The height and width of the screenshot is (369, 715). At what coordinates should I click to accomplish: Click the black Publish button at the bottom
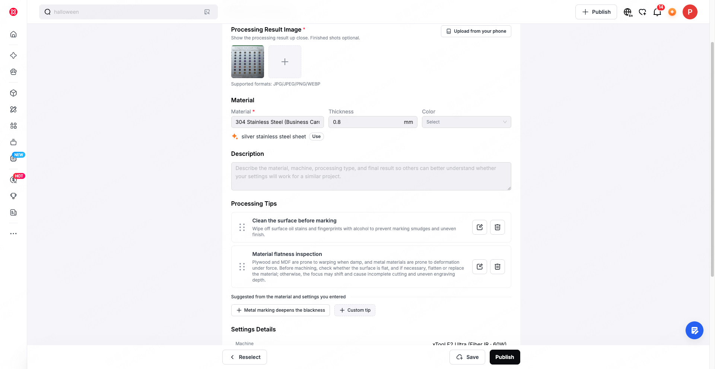[x=505, y=357]
